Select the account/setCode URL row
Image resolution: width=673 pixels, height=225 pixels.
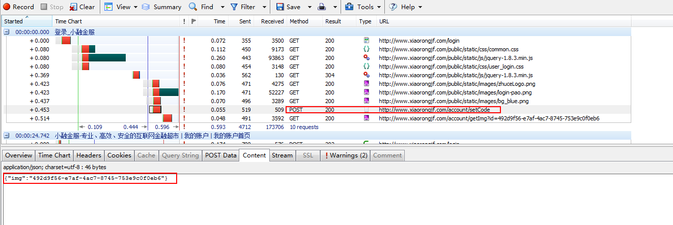click(434, 110)
